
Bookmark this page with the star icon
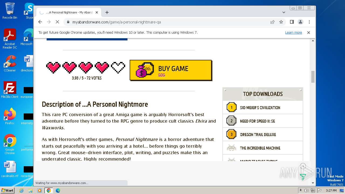281,22
